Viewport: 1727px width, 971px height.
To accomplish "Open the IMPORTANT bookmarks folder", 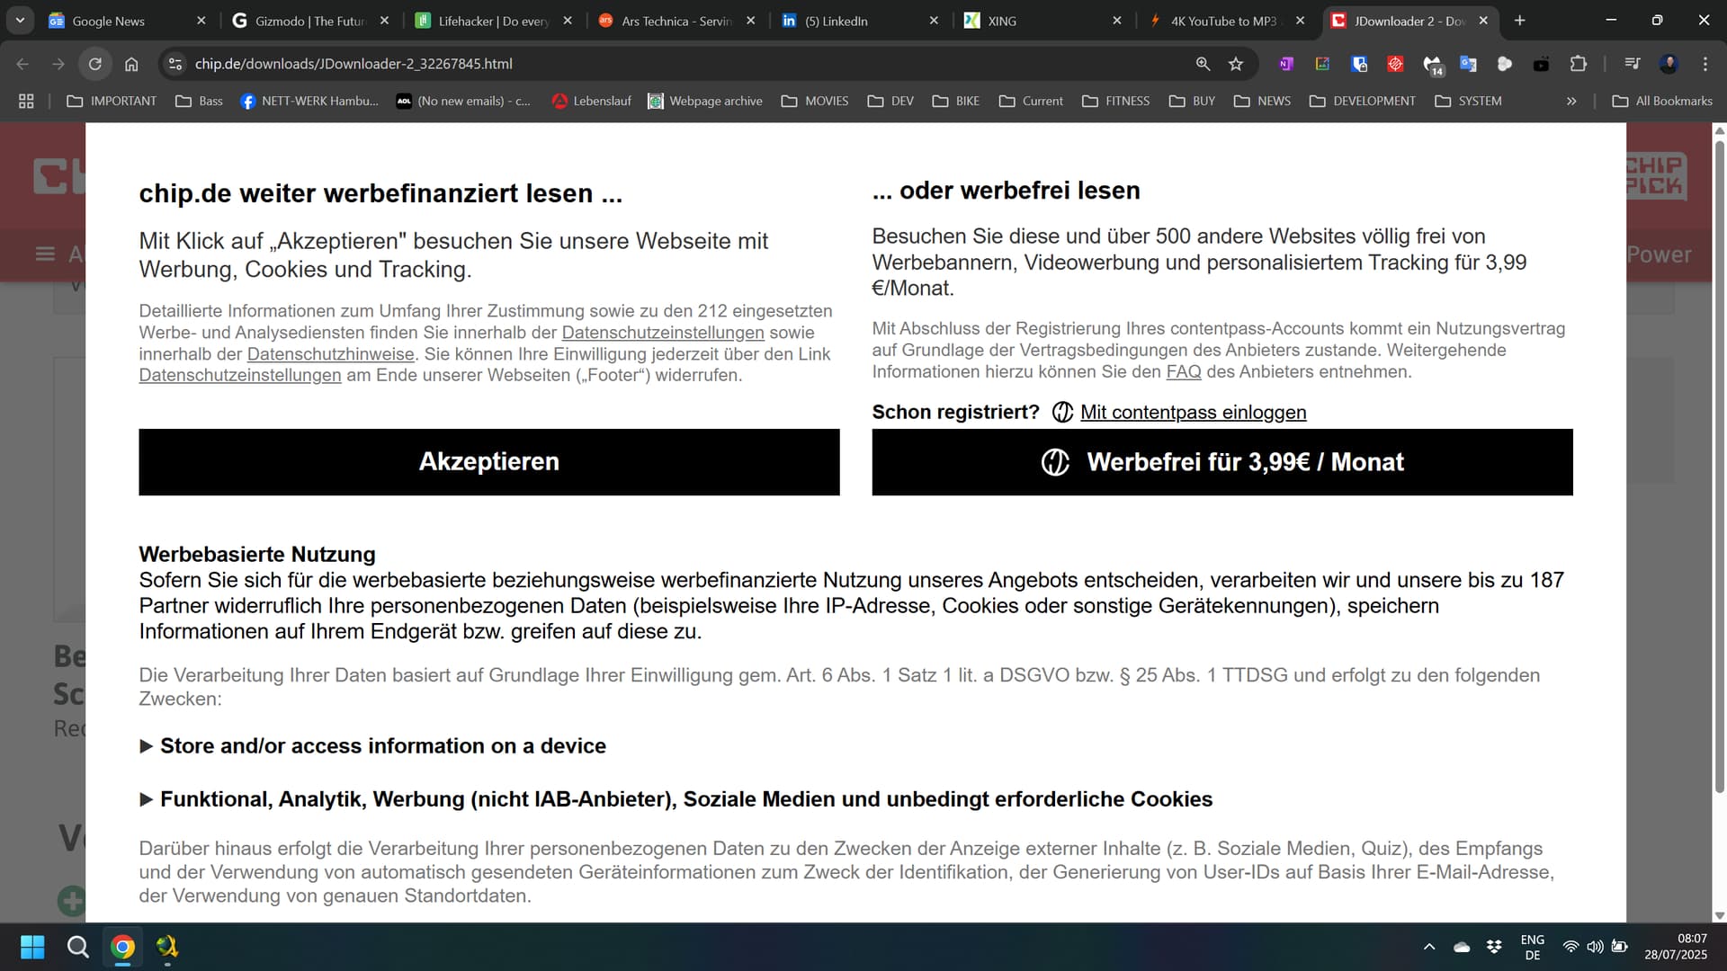I will pos(112,101).
